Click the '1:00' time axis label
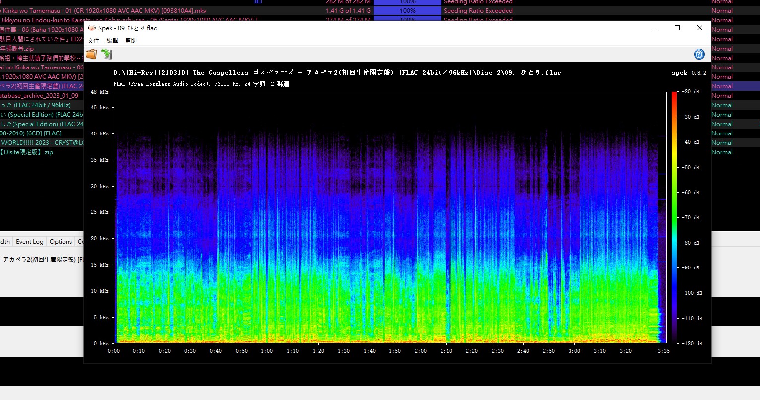The height and width of the screenshot is (400, 760). point(267,351)
